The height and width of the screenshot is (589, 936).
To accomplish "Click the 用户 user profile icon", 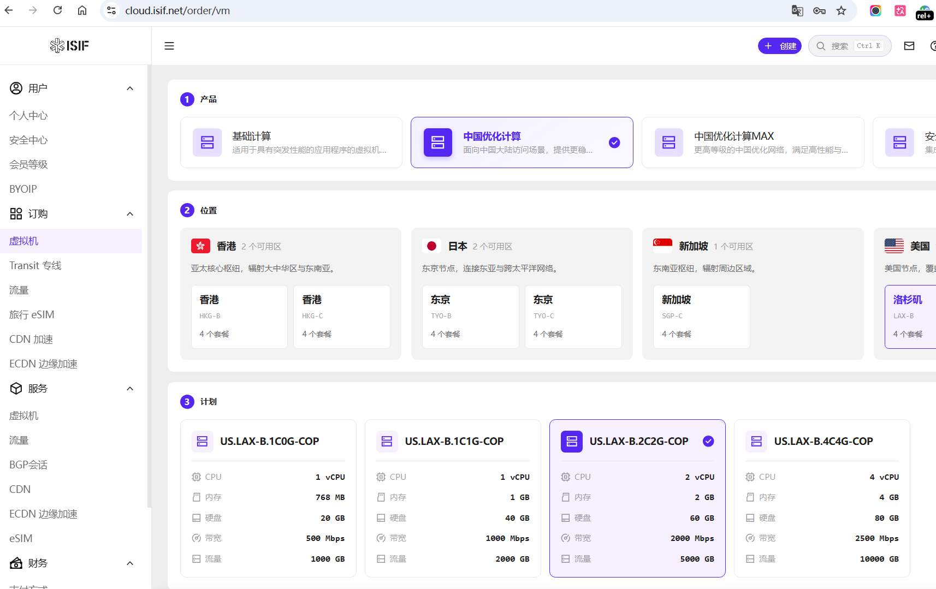I will pyautogui.click(x=16, y=88).
